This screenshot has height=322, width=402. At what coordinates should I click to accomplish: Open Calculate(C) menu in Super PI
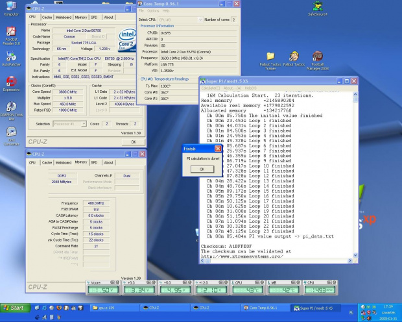coord(211,88)
